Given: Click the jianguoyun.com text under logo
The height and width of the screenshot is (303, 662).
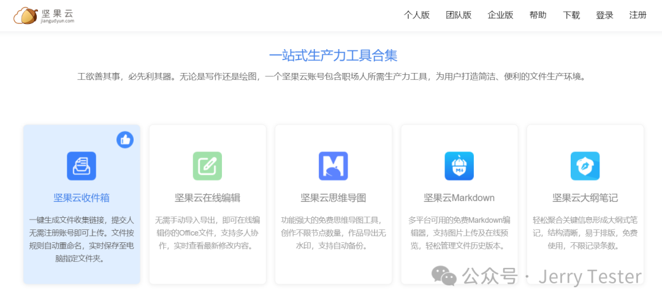Looking at the screenshot, I should pyautogui.click(x=58, y=21).
